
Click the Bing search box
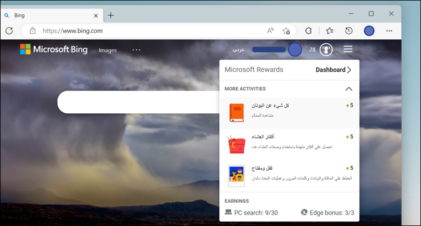(x=138, y=102)
